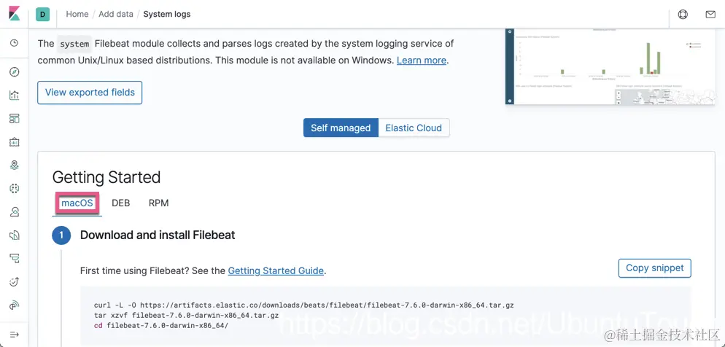Open the APM icon in sidebar
The width and height of the screenshot is (725, 347).
[15, 258]
